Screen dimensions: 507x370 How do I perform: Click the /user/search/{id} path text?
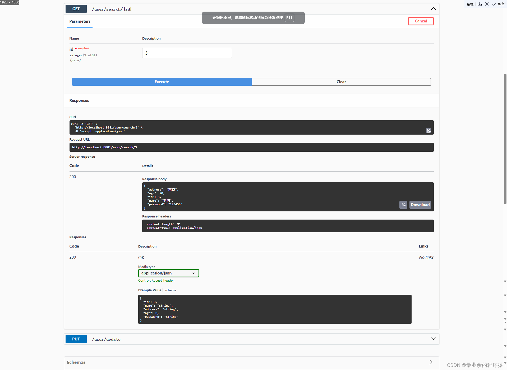coord(112,9)
